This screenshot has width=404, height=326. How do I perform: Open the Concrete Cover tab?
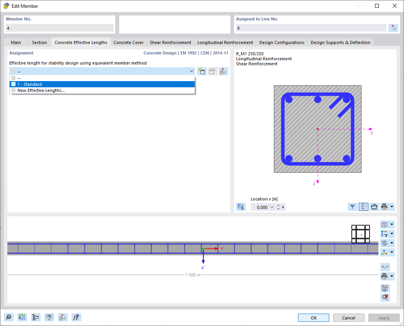[x=128, y=42]
